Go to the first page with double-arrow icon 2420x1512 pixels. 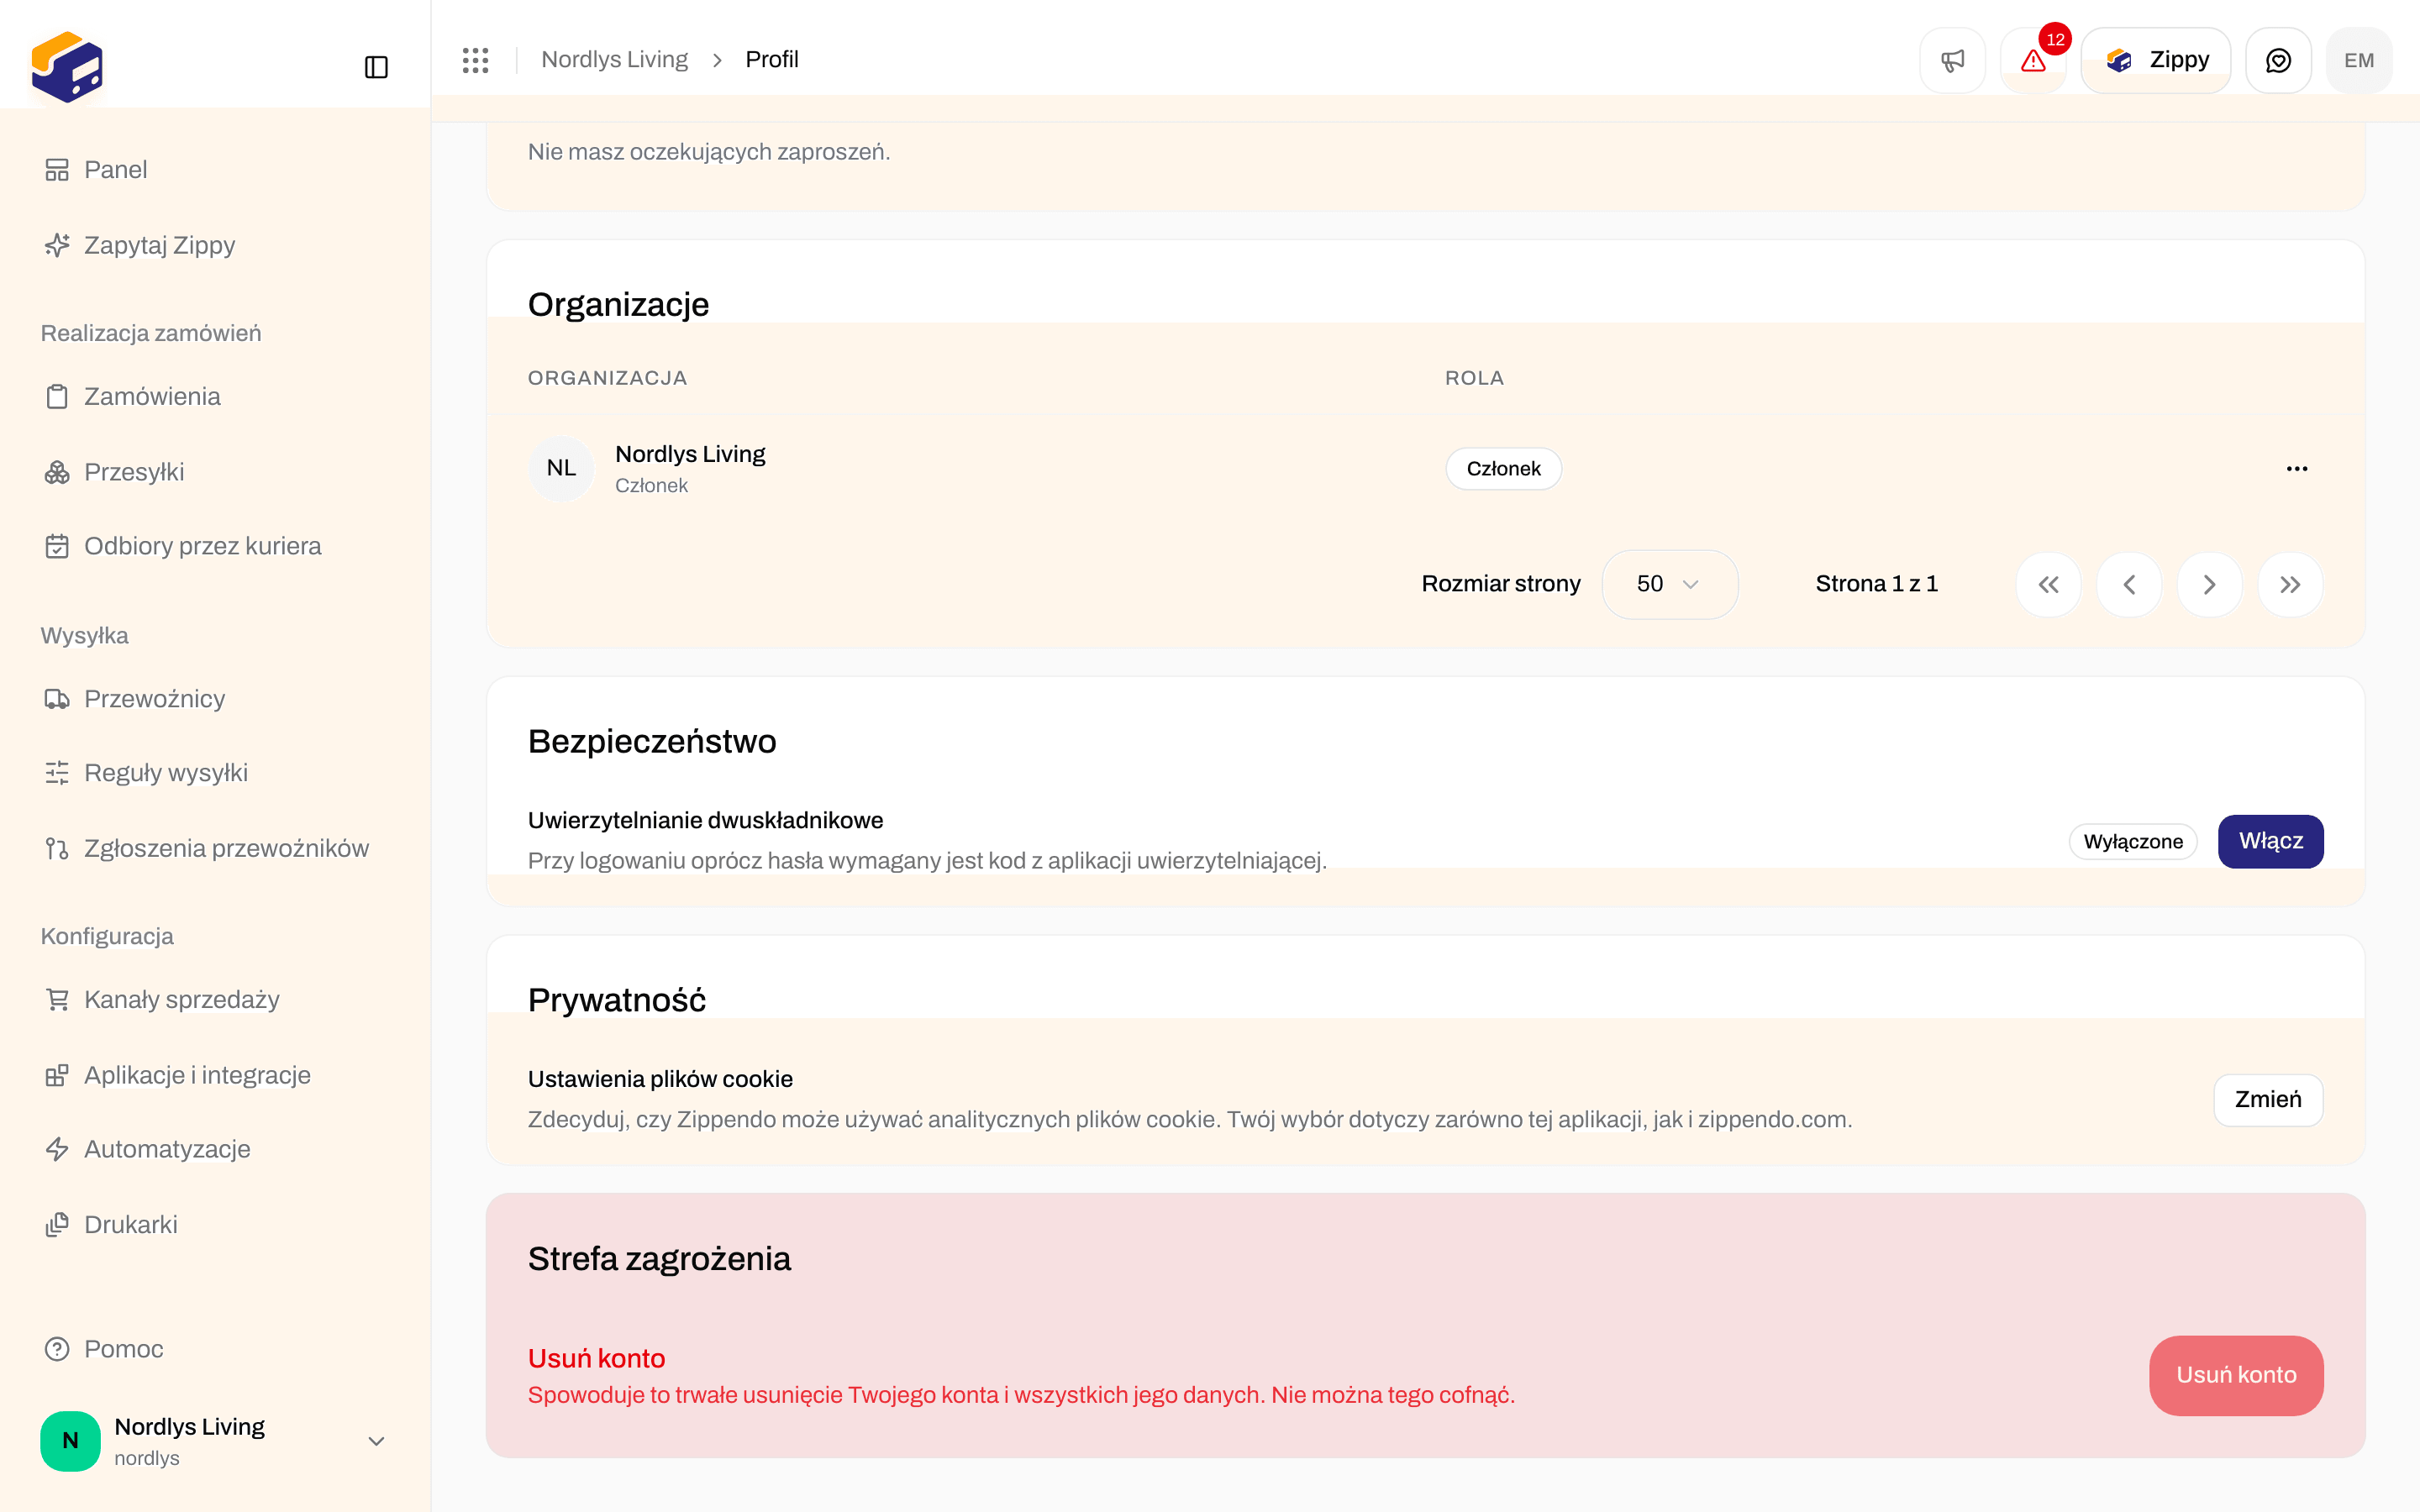(x=2048, y=584)
